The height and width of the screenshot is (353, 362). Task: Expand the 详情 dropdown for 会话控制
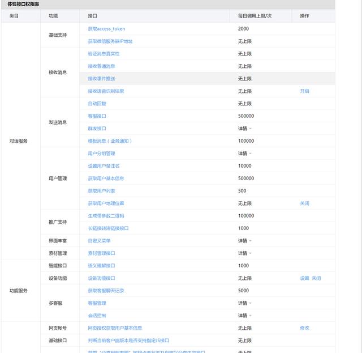245,316
